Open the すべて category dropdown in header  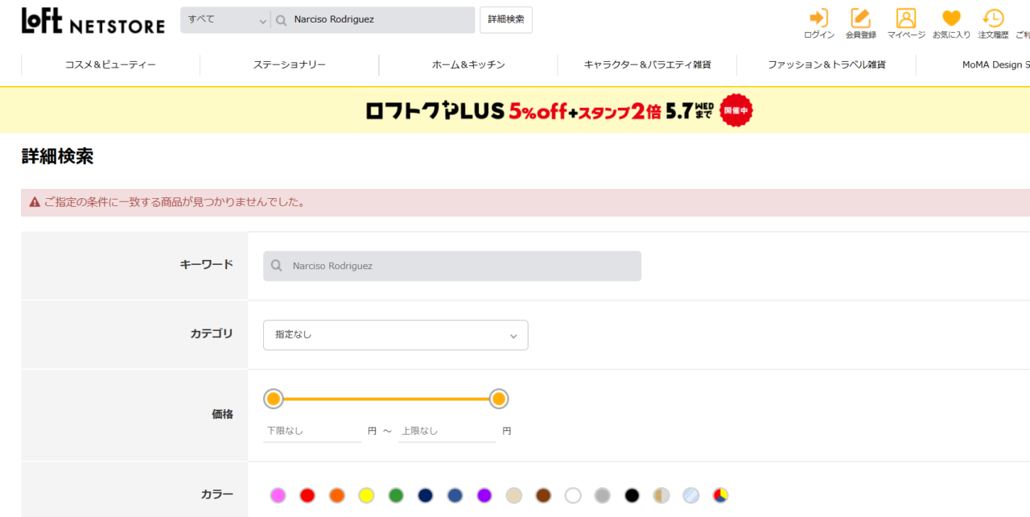pos(226,20)
